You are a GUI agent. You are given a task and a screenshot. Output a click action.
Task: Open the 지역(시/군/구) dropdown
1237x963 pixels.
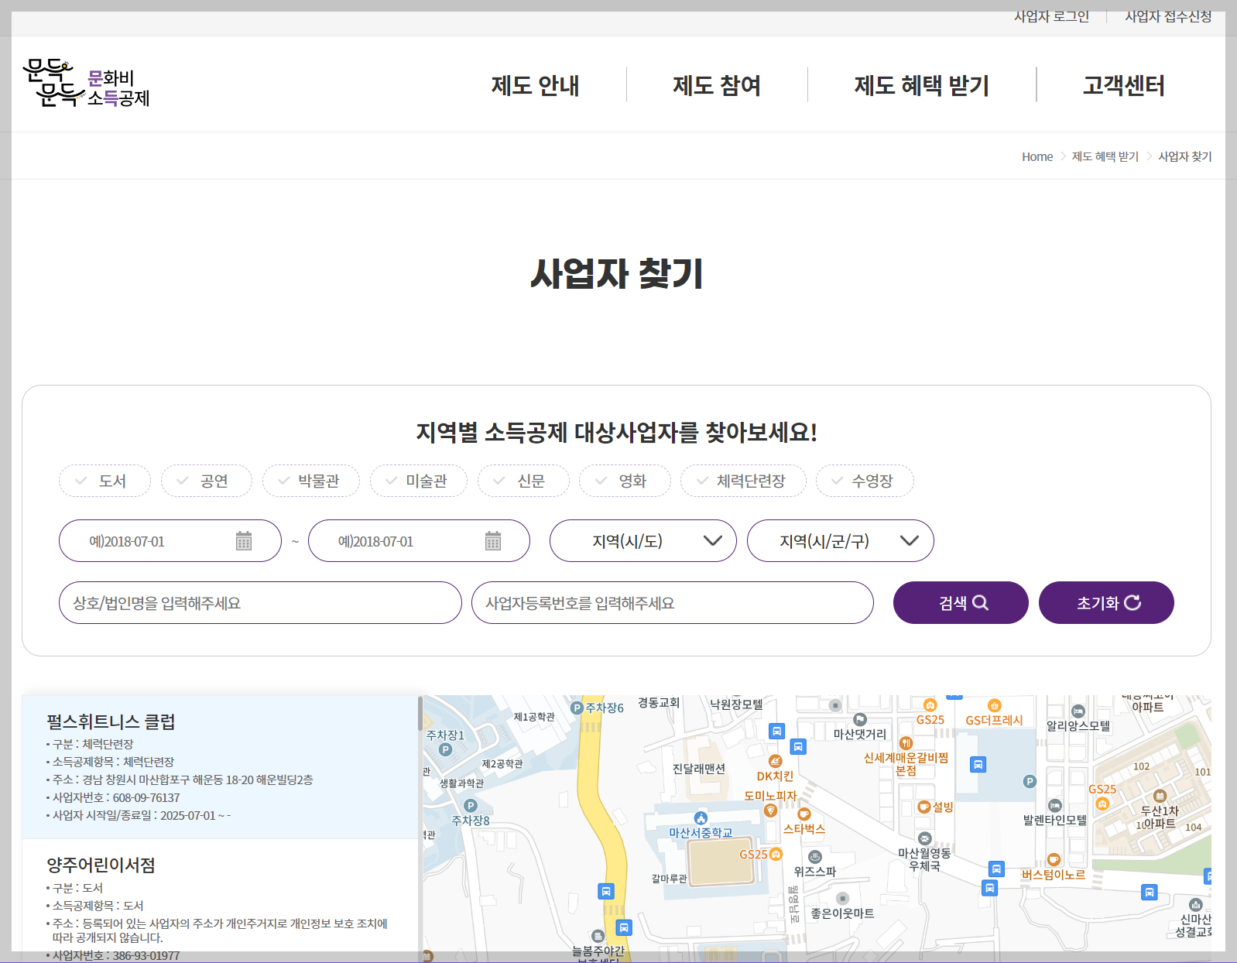coord(840,540)
